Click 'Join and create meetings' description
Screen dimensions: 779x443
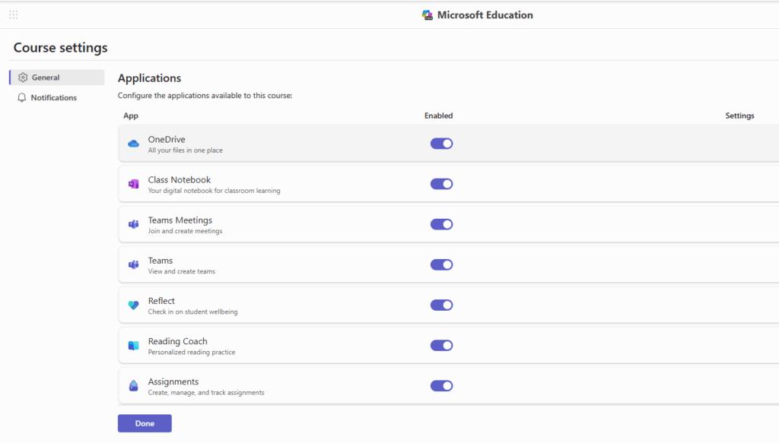[186, 231]
